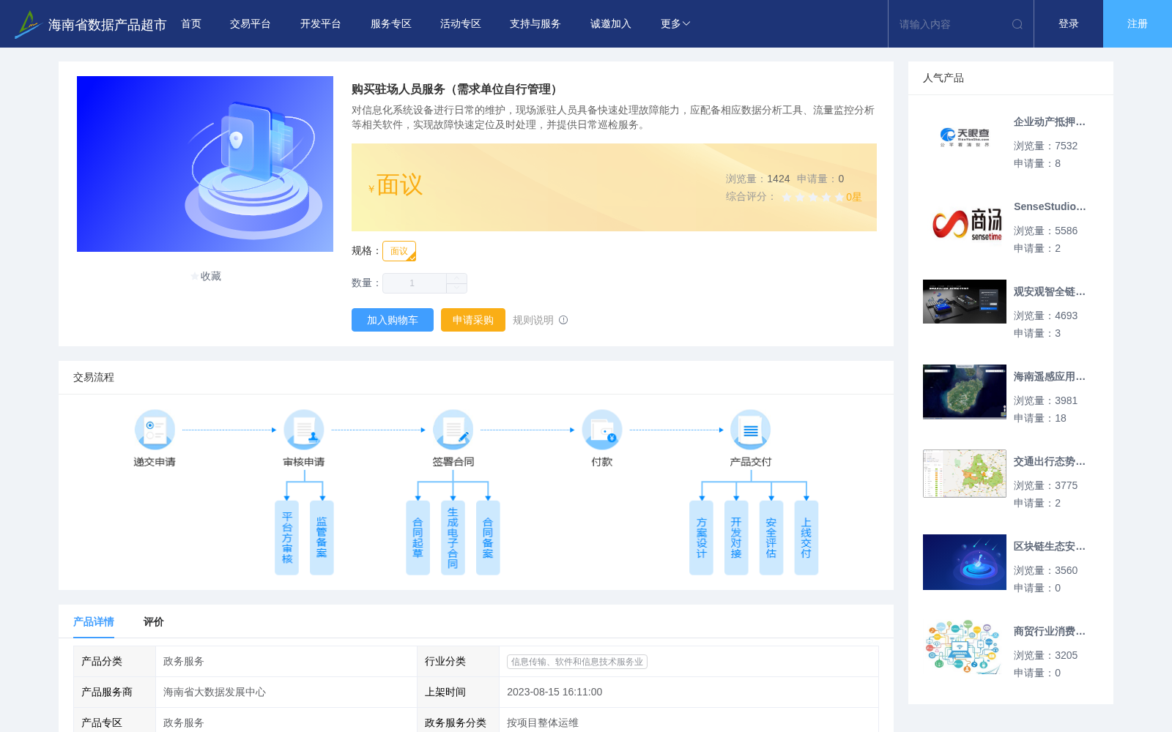This screenshot has width=1172, height=732.
Task: Click the 审核申请 flow step icon
Action: click(x=304, y=430)
